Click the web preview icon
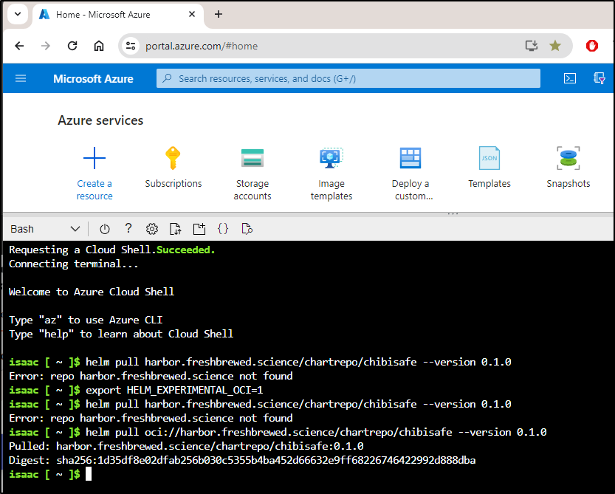Screen dimensions: 615x494 (x=247, y=229)
